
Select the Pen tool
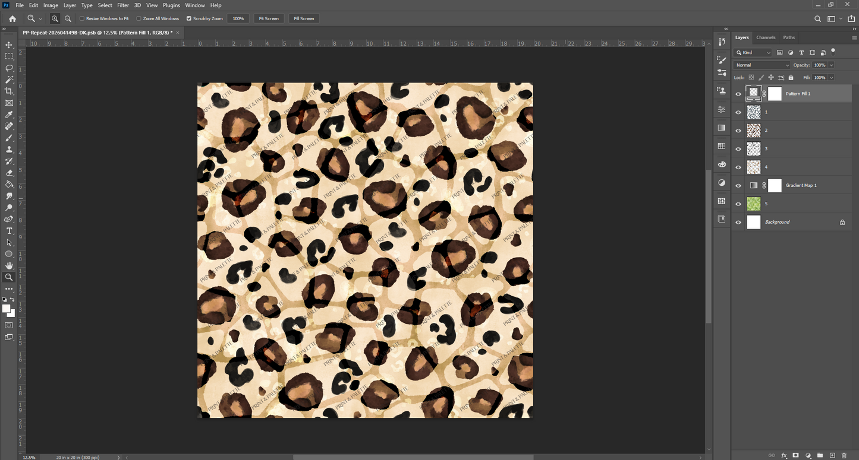point(9,219)
